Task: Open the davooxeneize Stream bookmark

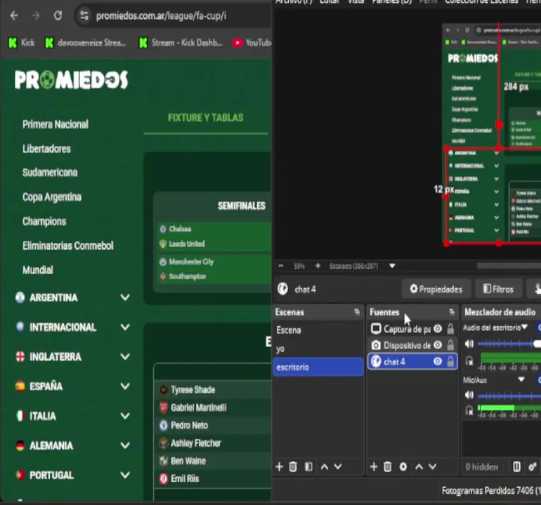Action: 86,43
